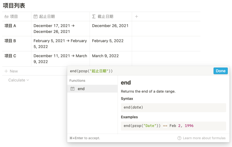Click the calendar icon in 起止日期 header
The height and width of the screenshot is (147, 232).
pyautogui.click(x=35, y=17)
